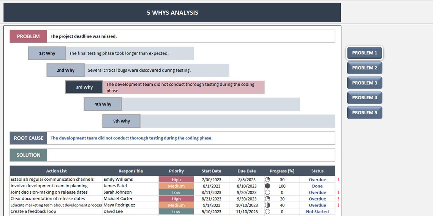This screenshot has width=433, height=216.
Task: Click the Not Started status cell
Action: point(317,211)
